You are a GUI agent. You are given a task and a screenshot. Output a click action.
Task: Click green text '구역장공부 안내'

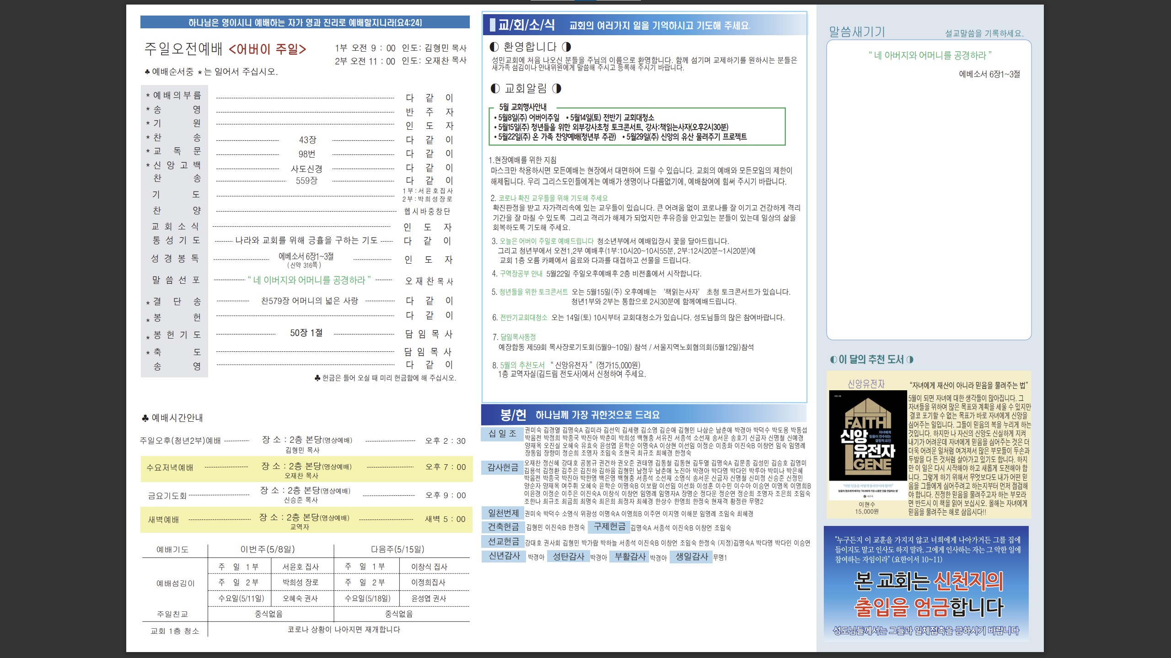[x=521, y=273]
